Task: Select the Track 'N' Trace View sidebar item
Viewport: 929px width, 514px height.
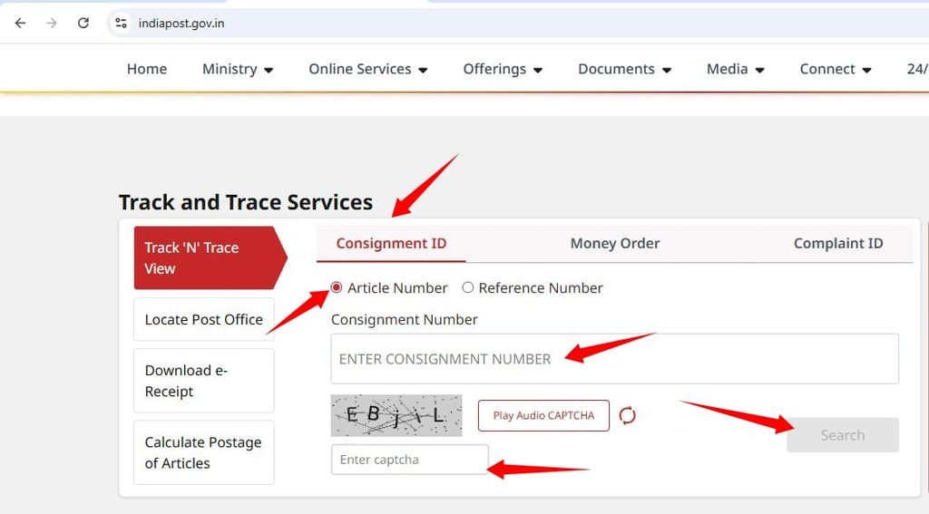Action: [210, 257]
